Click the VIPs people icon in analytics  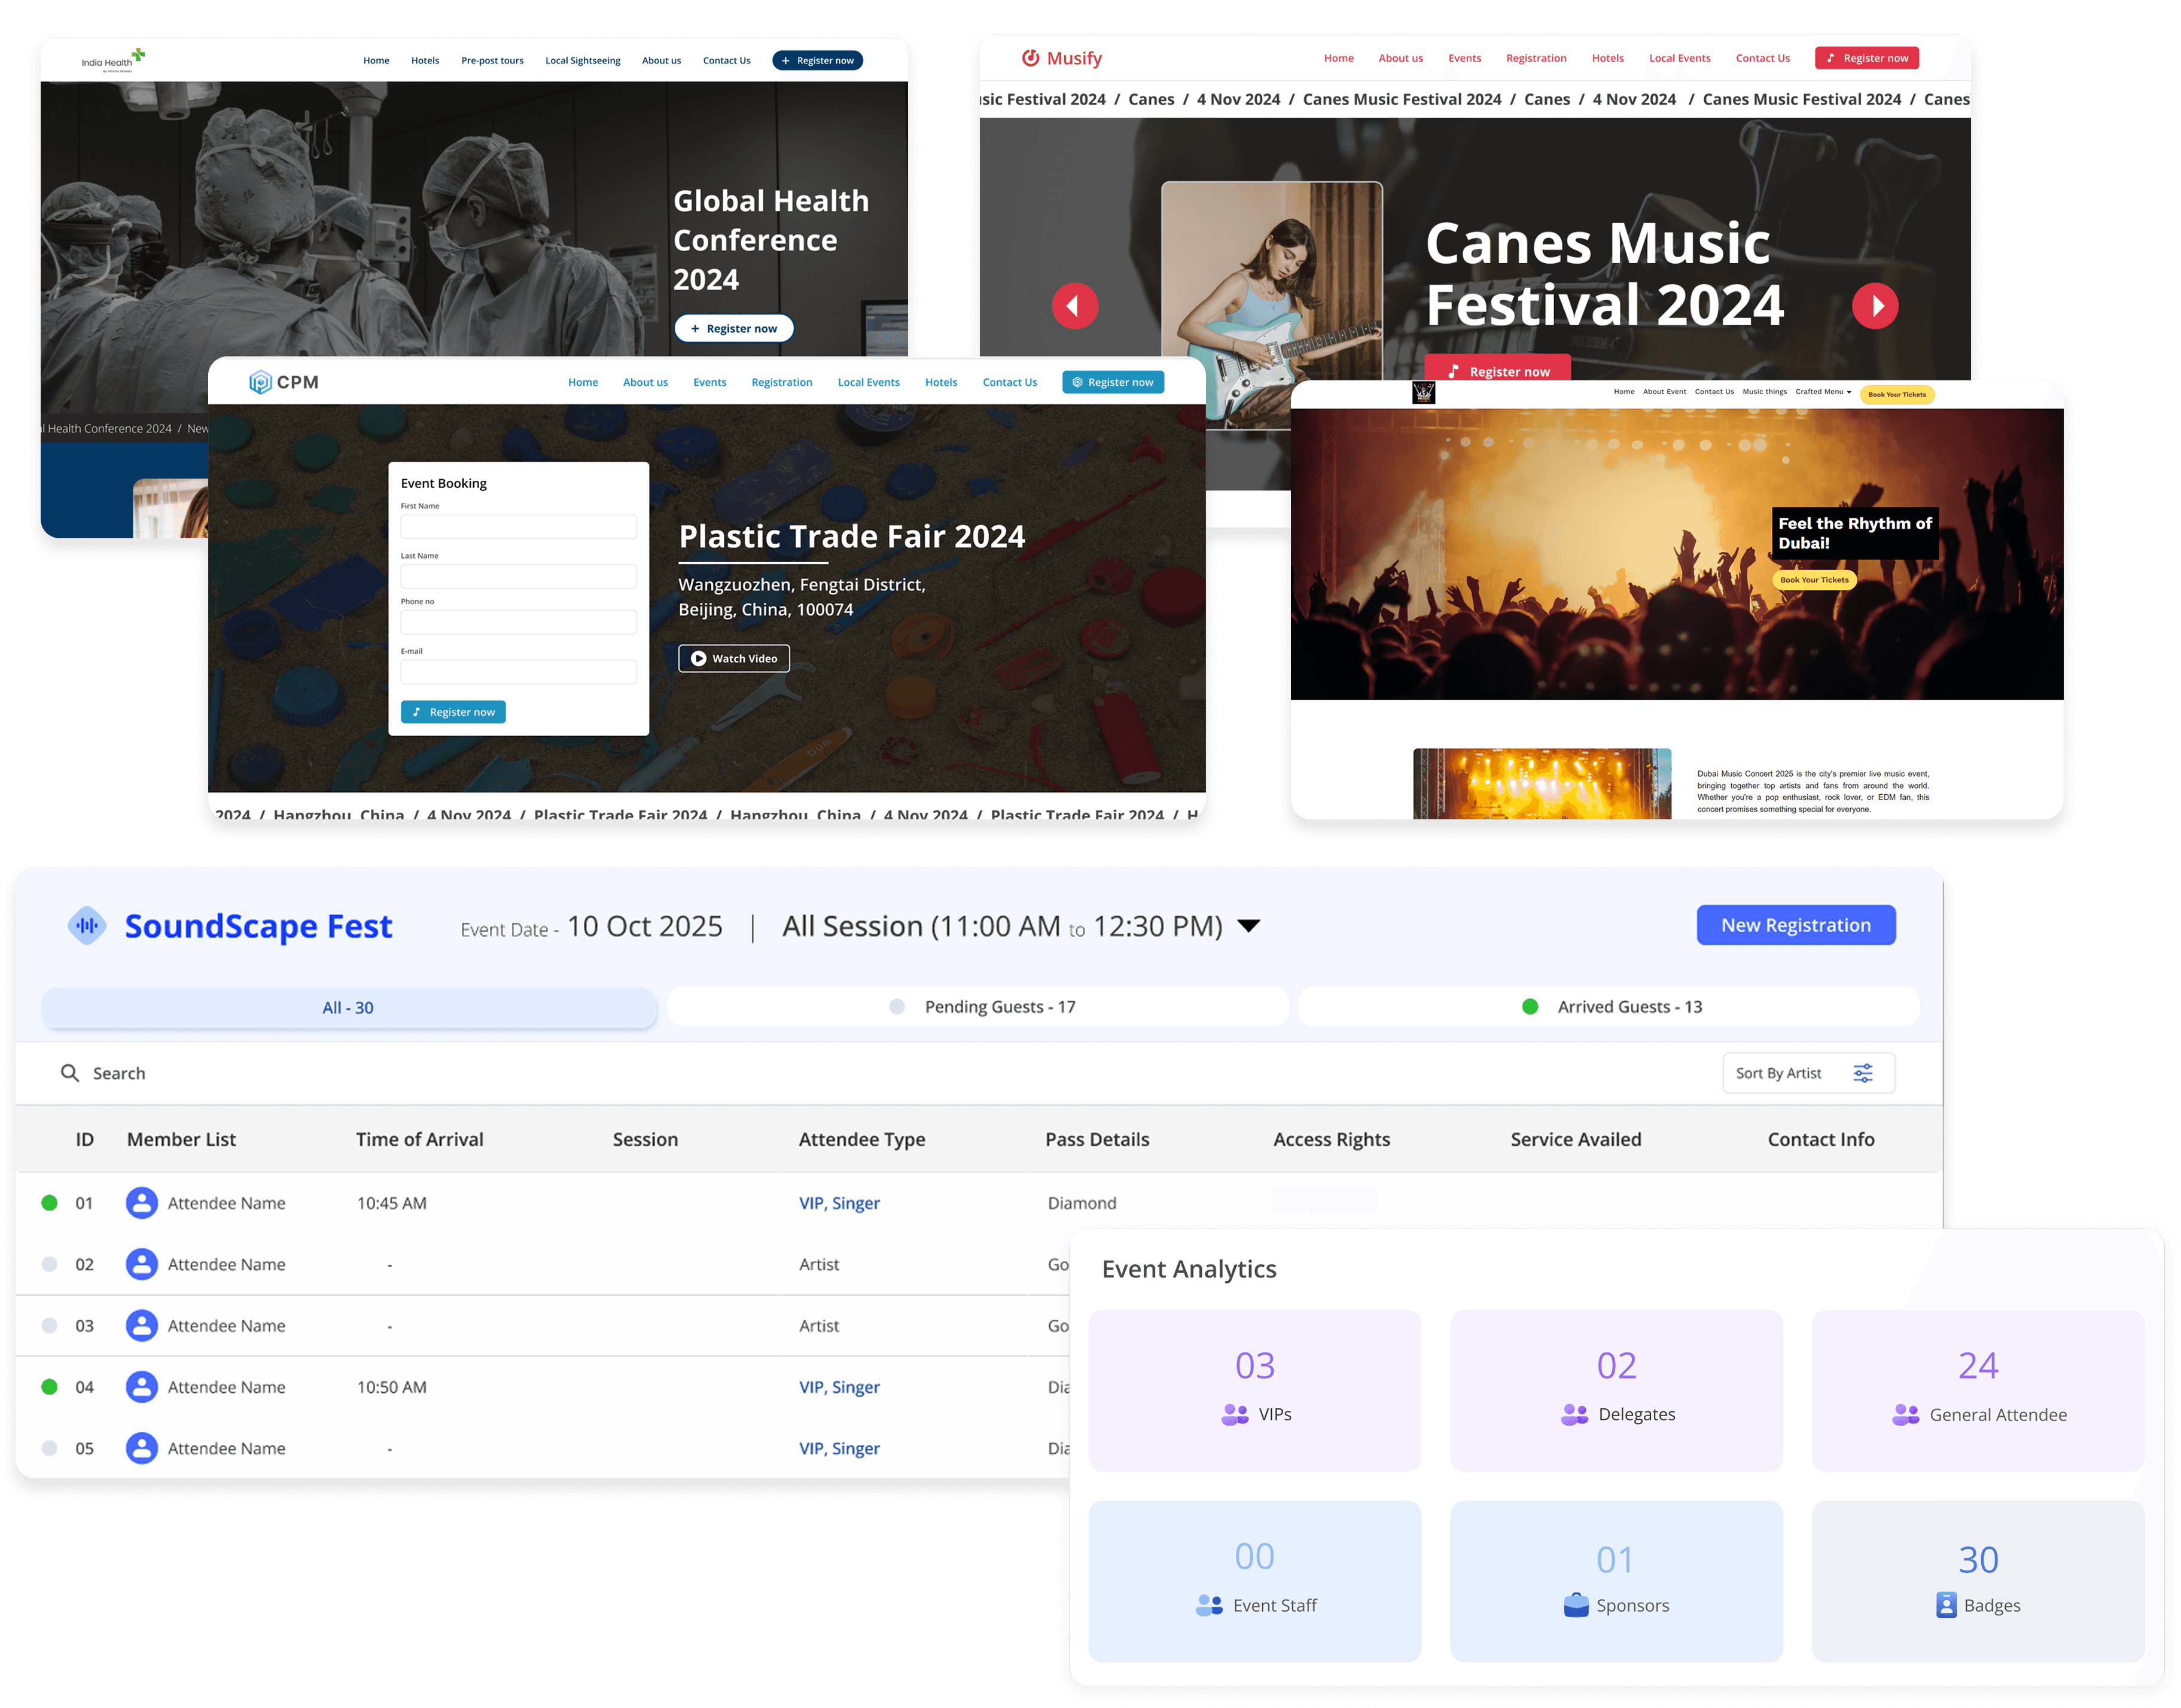[1235, 1414]
